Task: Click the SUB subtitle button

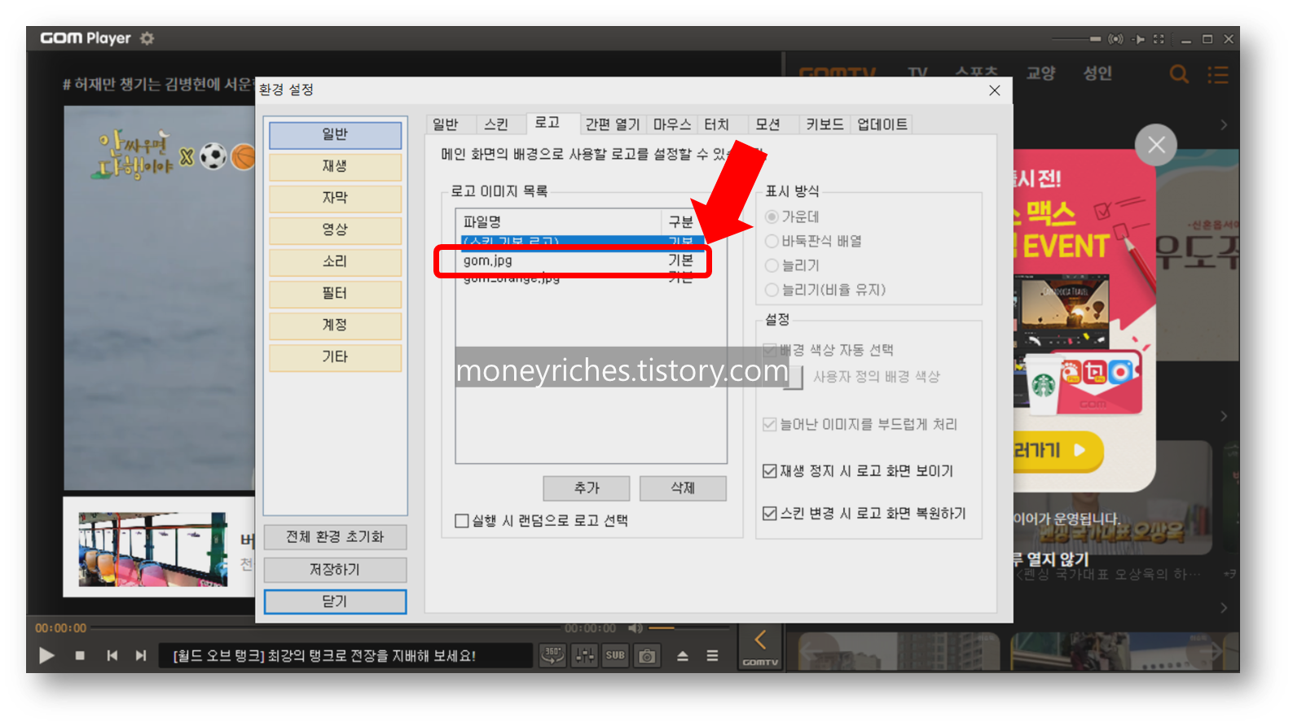Action: click(615, 655)
